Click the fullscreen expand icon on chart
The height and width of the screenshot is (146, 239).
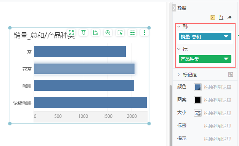[71, 33]
